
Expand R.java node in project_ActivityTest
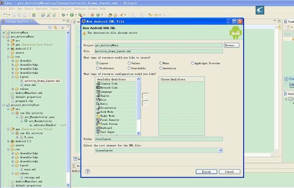[17, 137]
